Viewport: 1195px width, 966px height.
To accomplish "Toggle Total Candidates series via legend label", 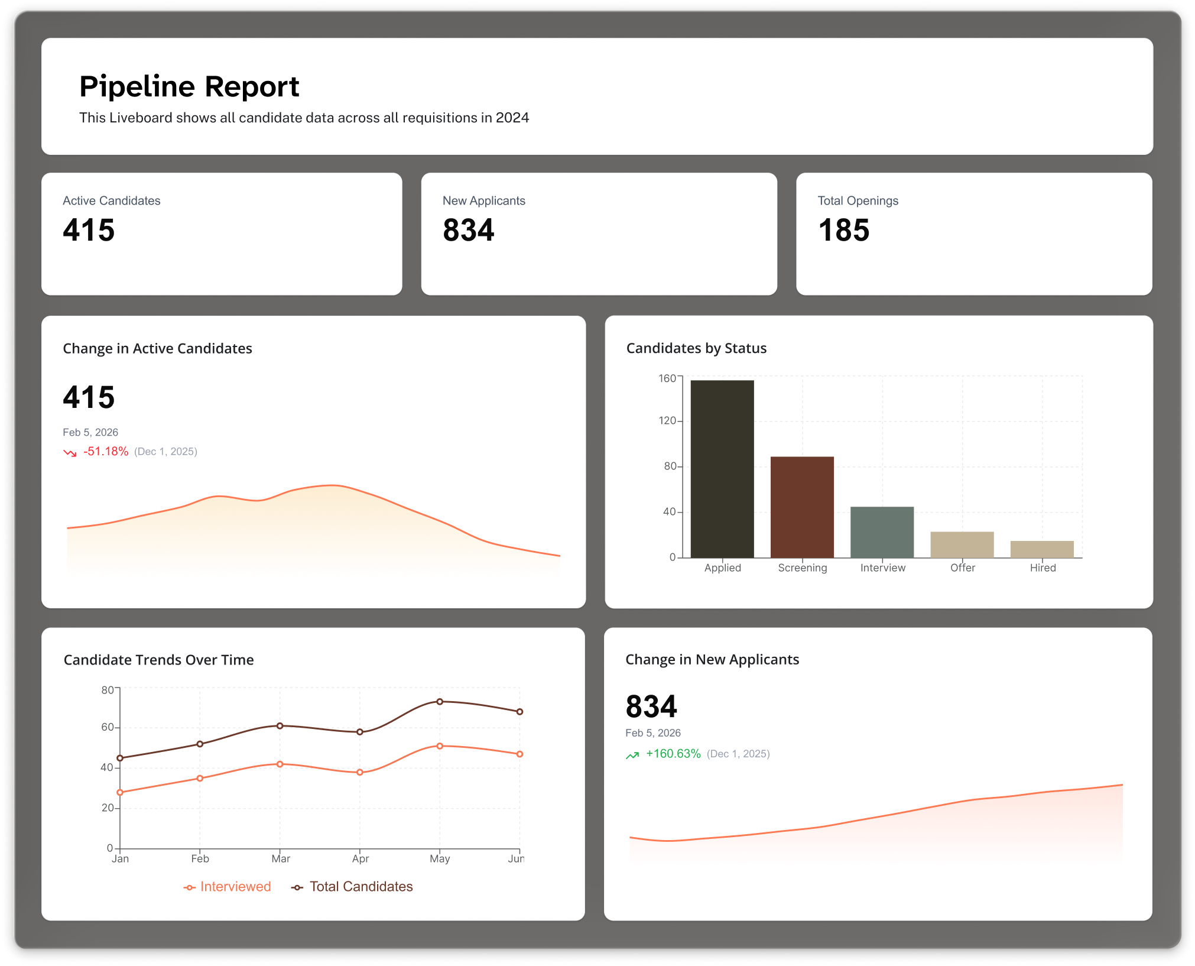I will 361,887.
